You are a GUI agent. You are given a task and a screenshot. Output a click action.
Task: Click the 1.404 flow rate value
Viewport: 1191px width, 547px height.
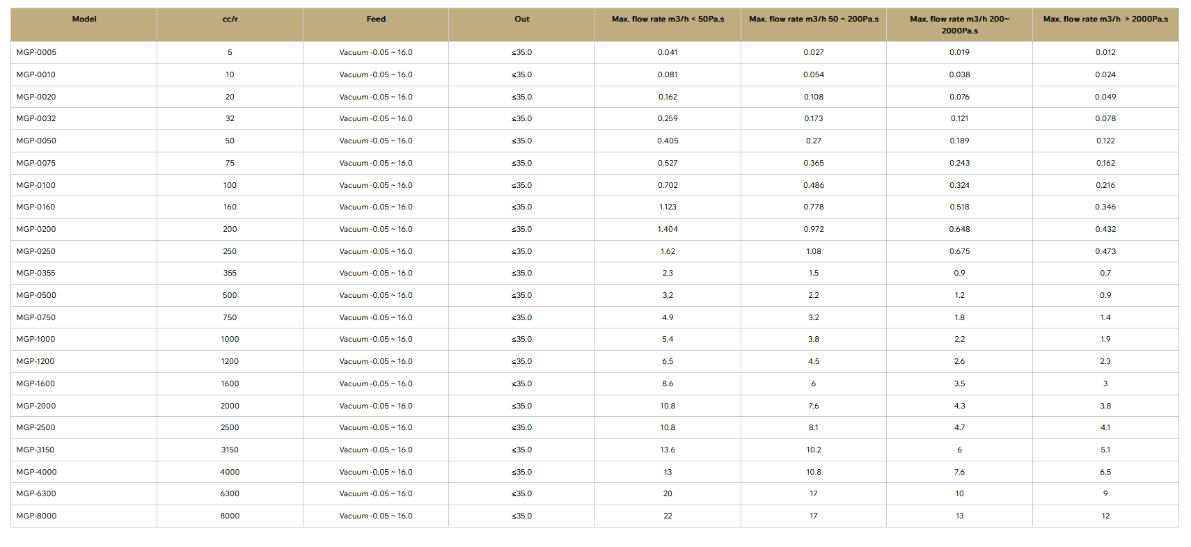668,229
